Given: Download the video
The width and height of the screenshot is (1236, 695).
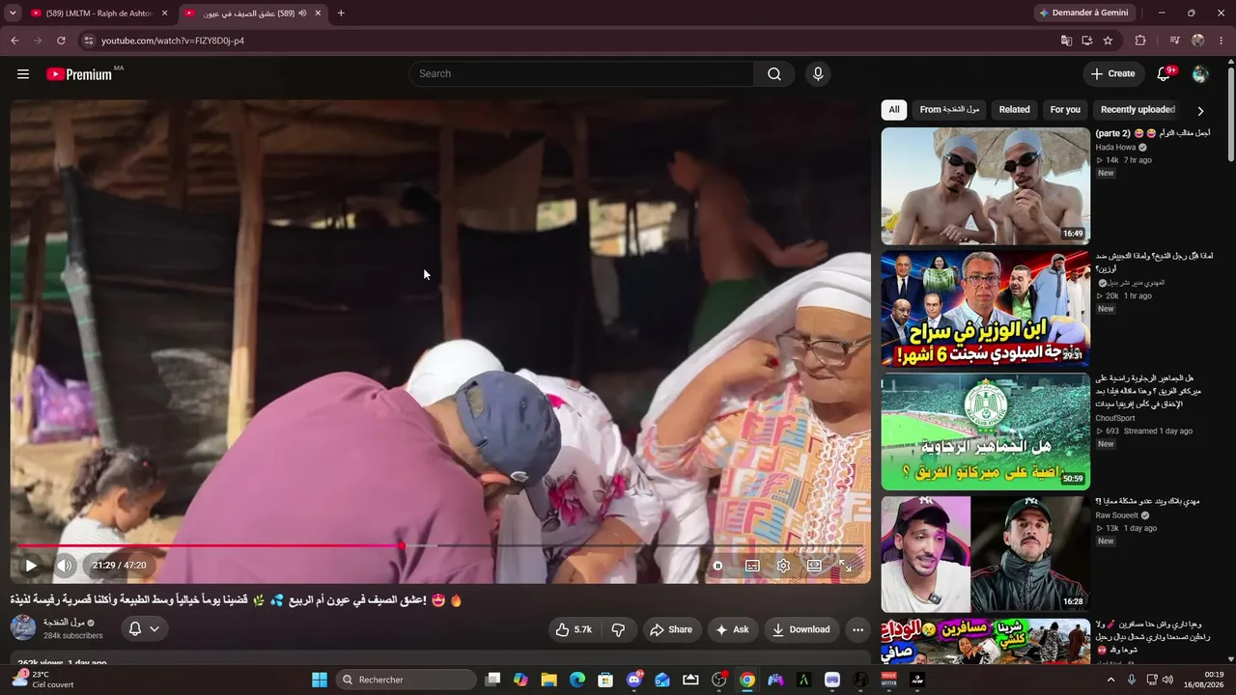Looking at the screenshot, I should [801, 629].
